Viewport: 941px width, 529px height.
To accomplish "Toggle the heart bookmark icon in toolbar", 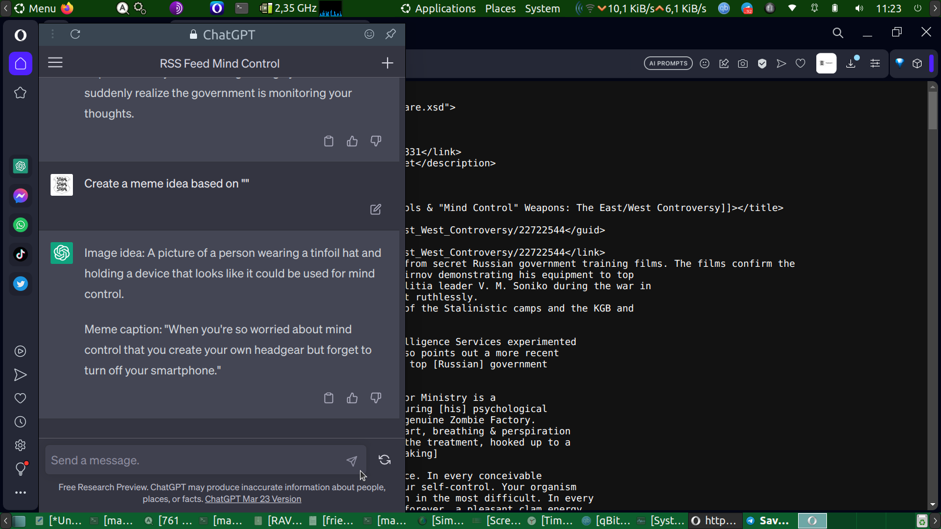I will click(x=800, y=63).
